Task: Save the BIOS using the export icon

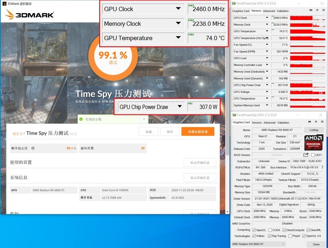Action: pos(305,155)
